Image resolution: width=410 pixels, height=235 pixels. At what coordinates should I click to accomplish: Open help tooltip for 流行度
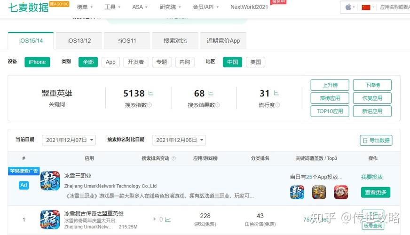point(278,105)
